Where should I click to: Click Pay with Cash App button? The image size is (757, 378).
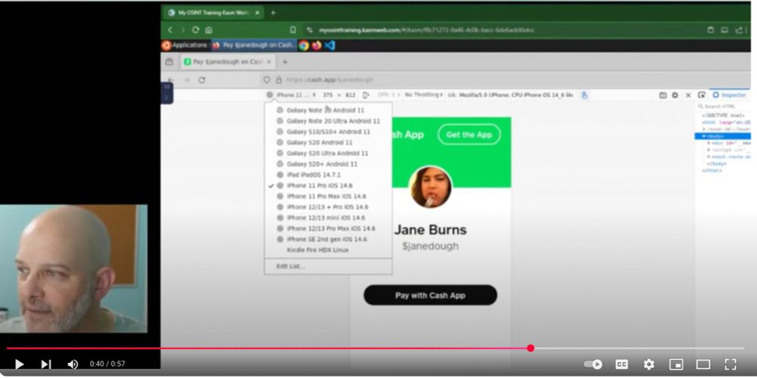(430, 295)
